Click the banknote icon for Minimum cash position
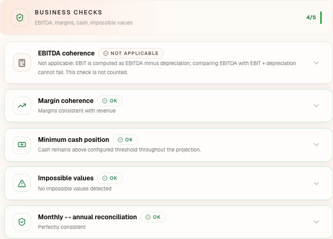The image size is (333, 239). tap(22, 145)
